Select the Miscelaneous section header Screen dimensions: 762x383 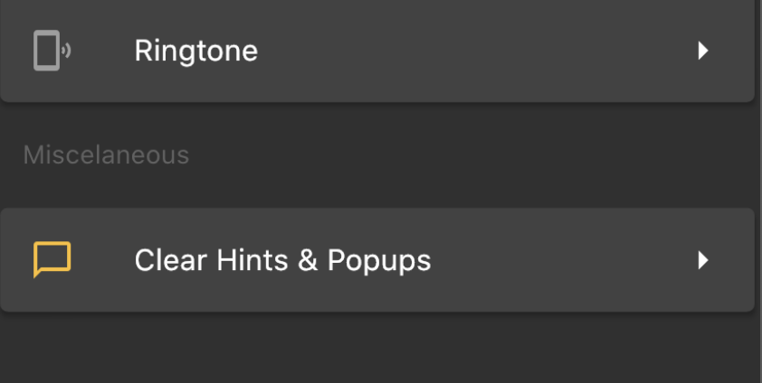pyautogui.click(x=106, y=154)
